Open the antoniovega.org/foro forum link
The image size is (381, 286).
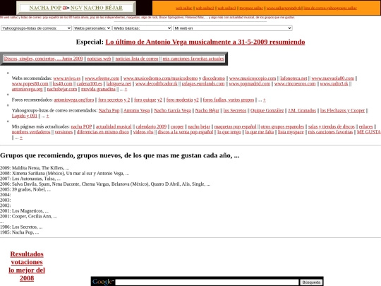(74, 100)
